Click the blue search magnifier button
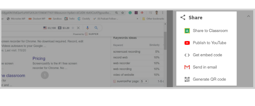The height and width of the screenshot is (106, 255). click(96, 28)
